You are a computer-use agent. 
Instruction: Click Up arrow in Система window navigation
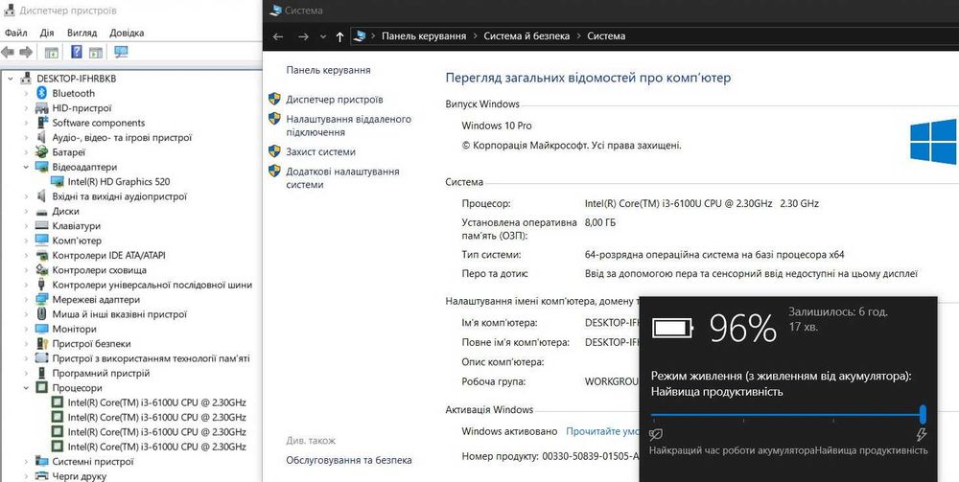(340, 36)
